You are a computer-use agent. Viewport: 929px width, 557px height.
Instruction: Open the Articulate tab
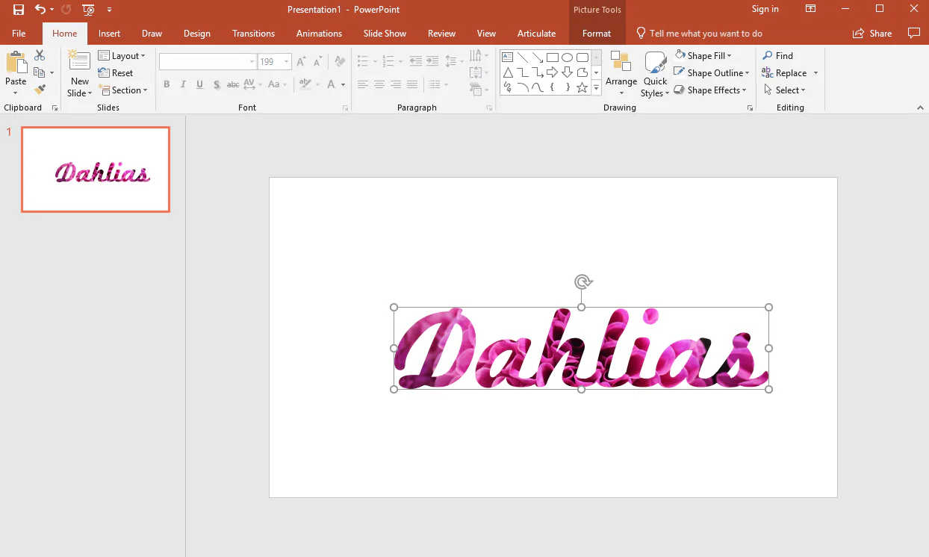point(536,34)
